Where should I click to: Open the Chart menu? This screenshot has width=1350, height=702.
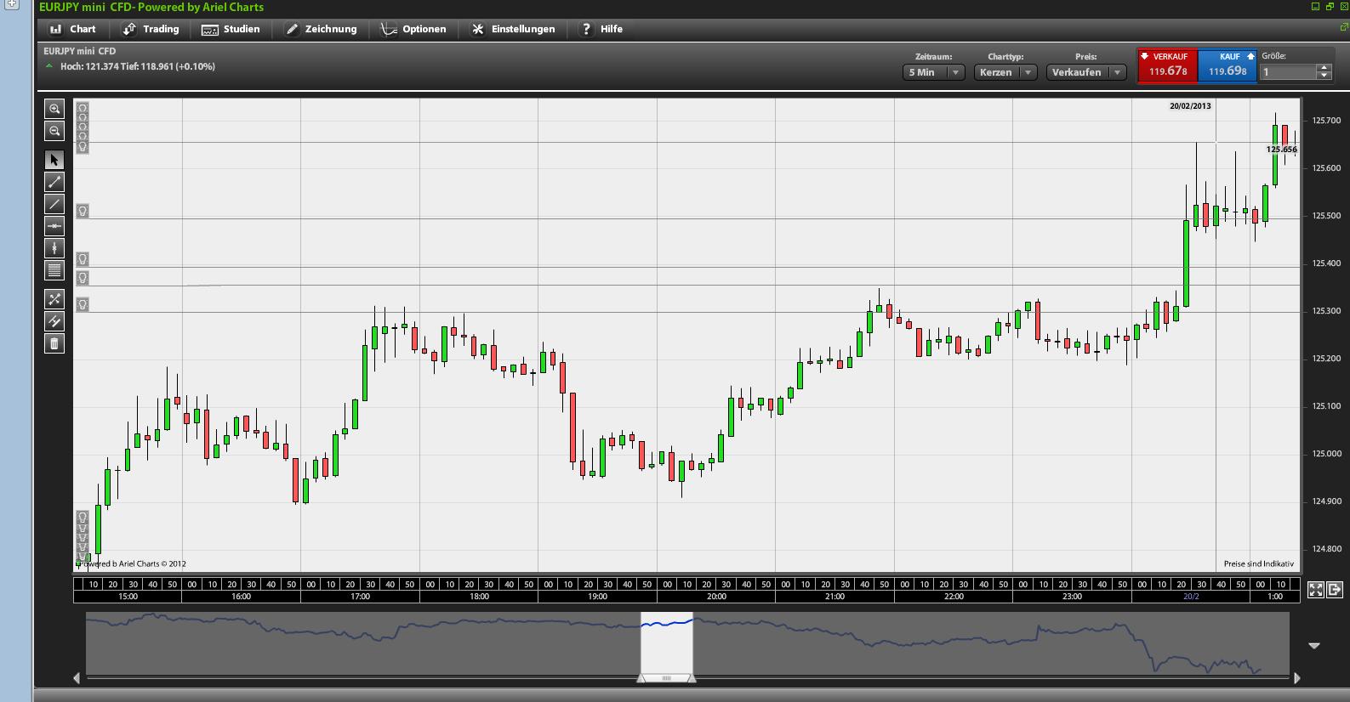(73, 29)
